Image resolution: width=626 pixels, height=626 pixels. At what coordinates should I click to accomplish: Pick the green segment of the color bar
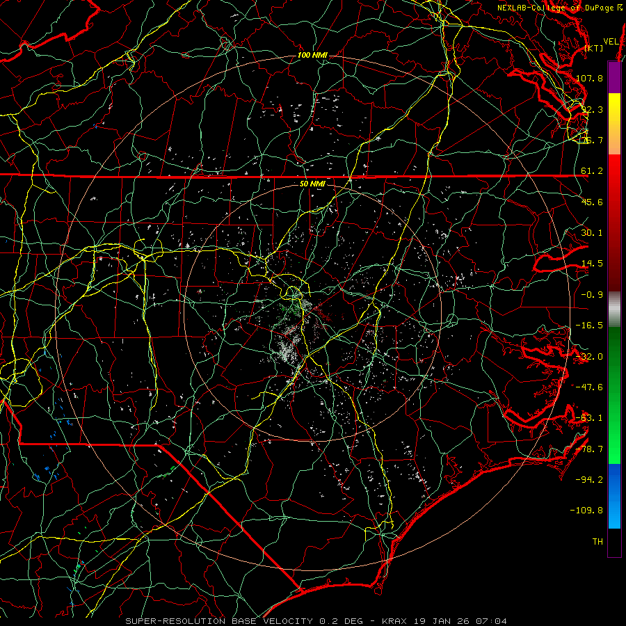point(614,395)
